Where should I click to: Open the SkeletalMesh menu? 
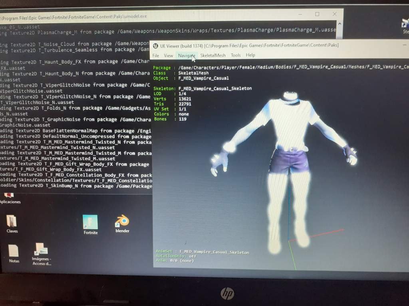coord(213,55)
